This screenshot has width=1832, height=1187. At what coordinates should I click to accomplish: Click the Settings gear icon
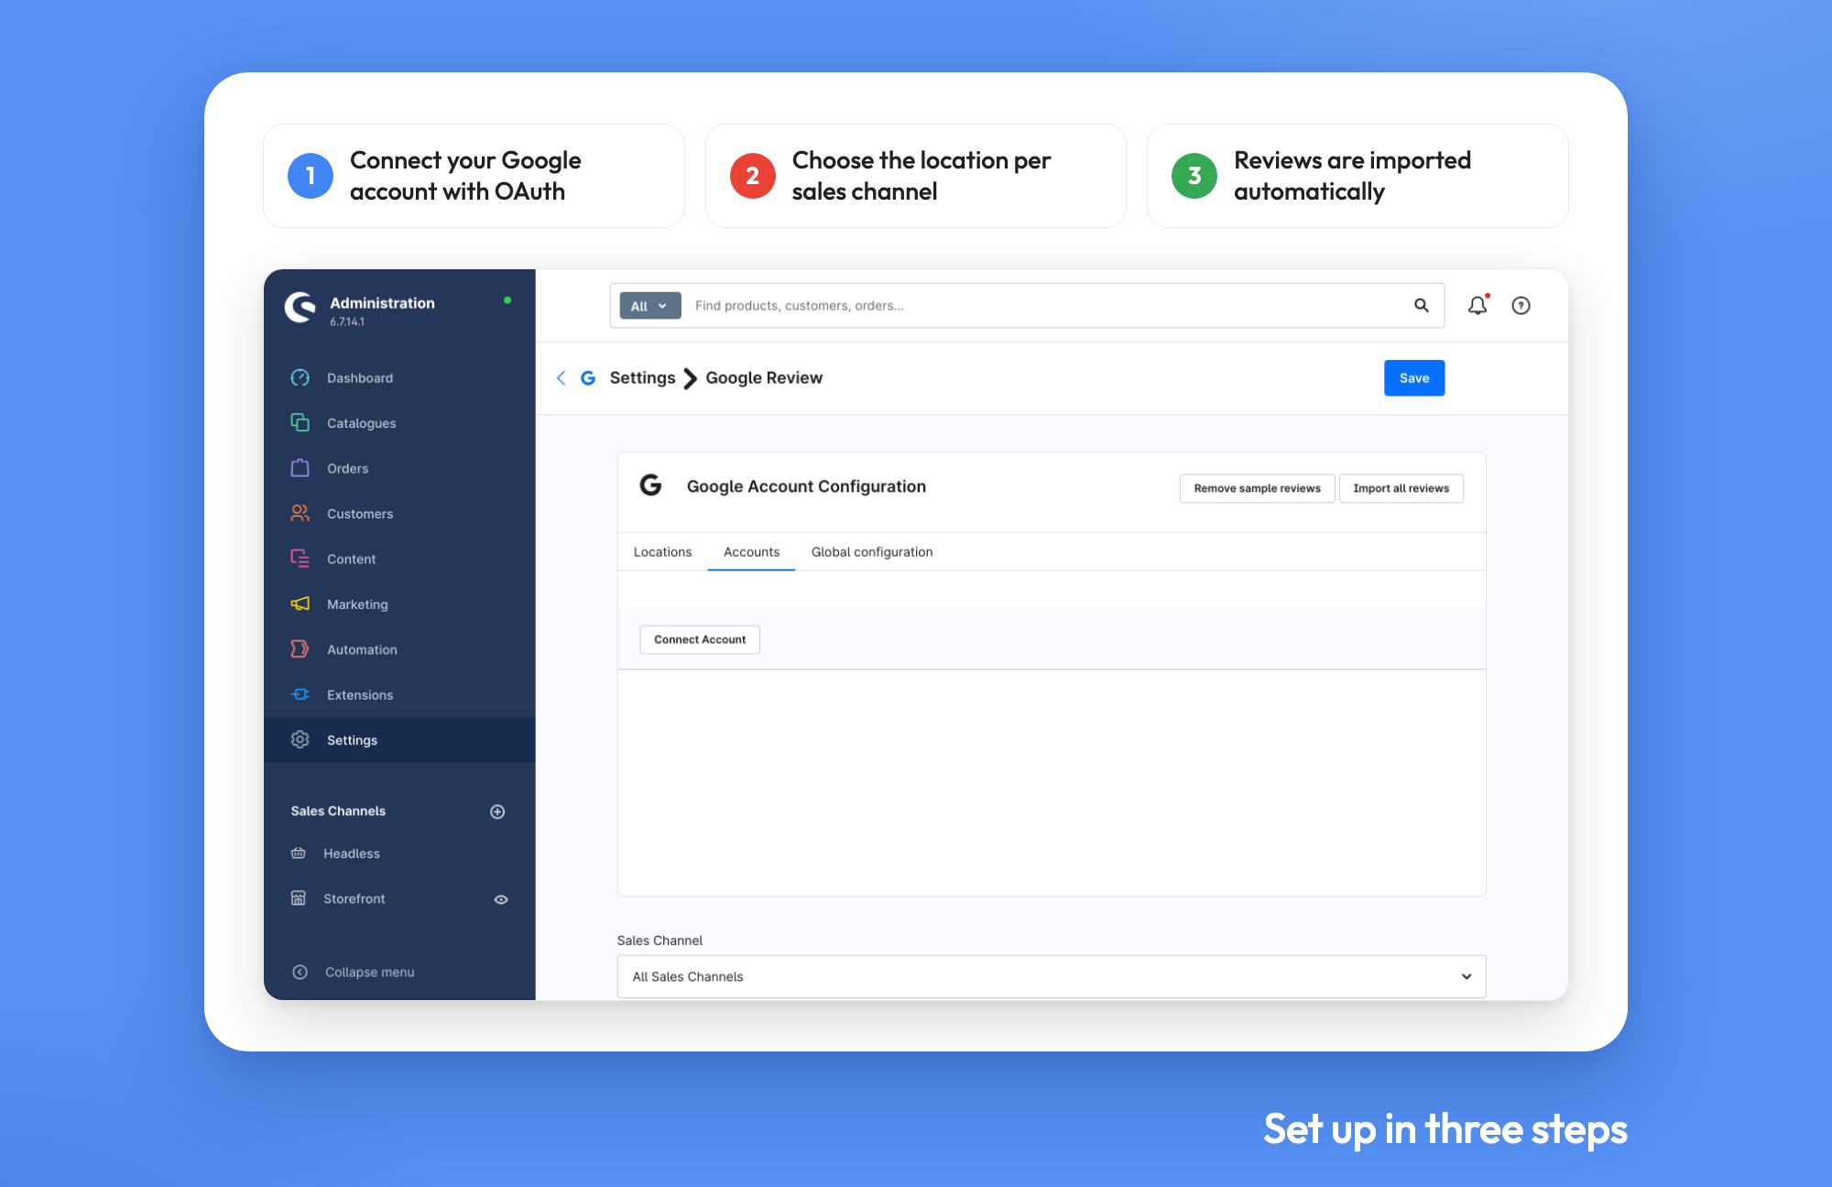300,740
